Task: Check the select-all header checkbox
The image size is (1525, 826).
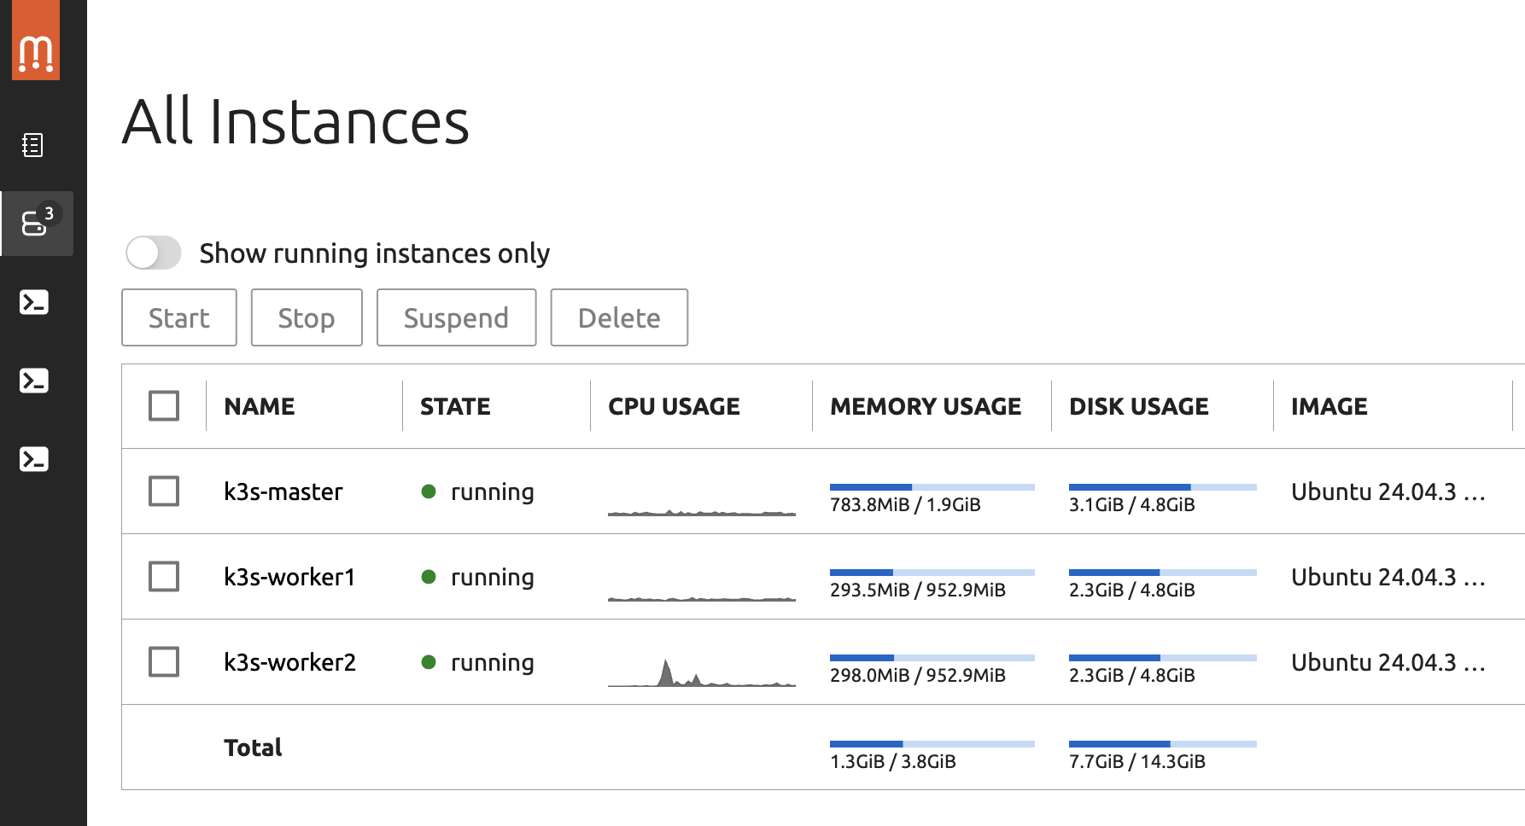Action: coord(164,406)
